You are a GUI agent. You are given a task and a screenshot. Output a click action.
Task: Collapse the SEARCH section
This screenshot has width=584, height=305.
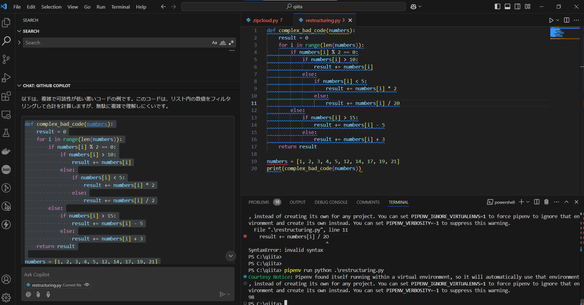(19, 31)
